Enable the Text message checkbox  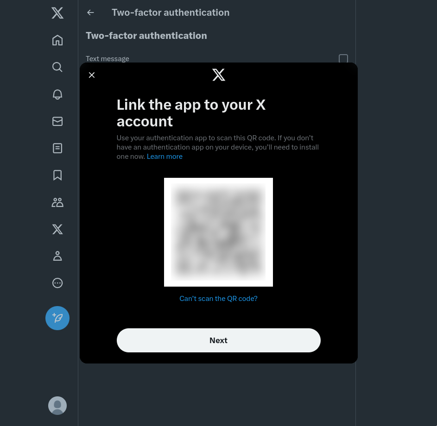pos(343,59)
